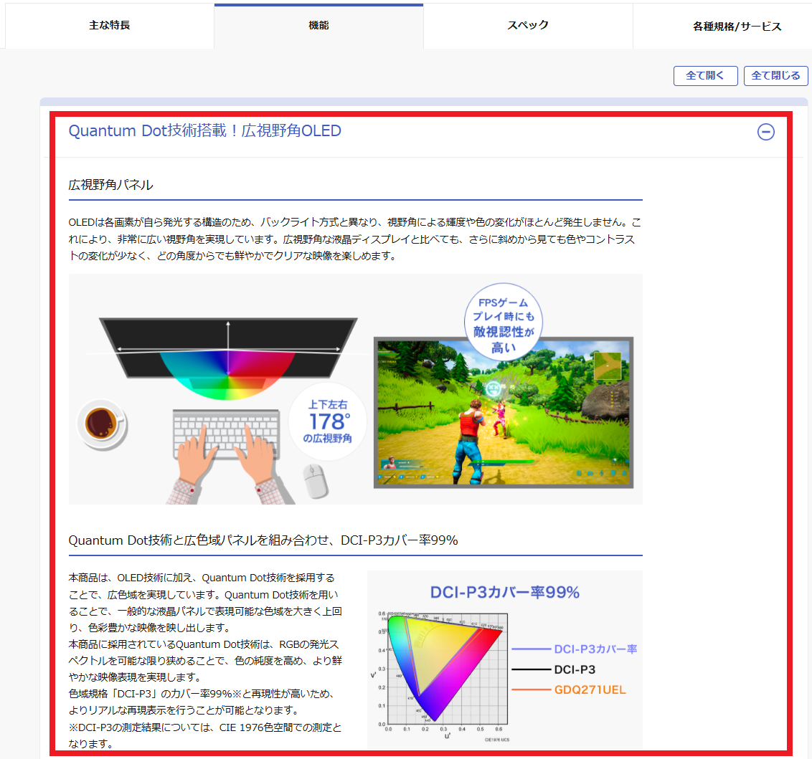
Task: Click the rainbow color semicircle under monitor
Action: click(228, 371)
